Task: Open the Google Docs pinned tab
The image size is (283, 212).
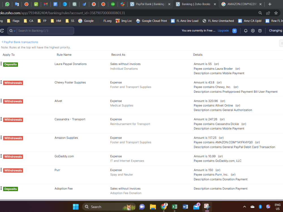Action: tap(55, 4)
